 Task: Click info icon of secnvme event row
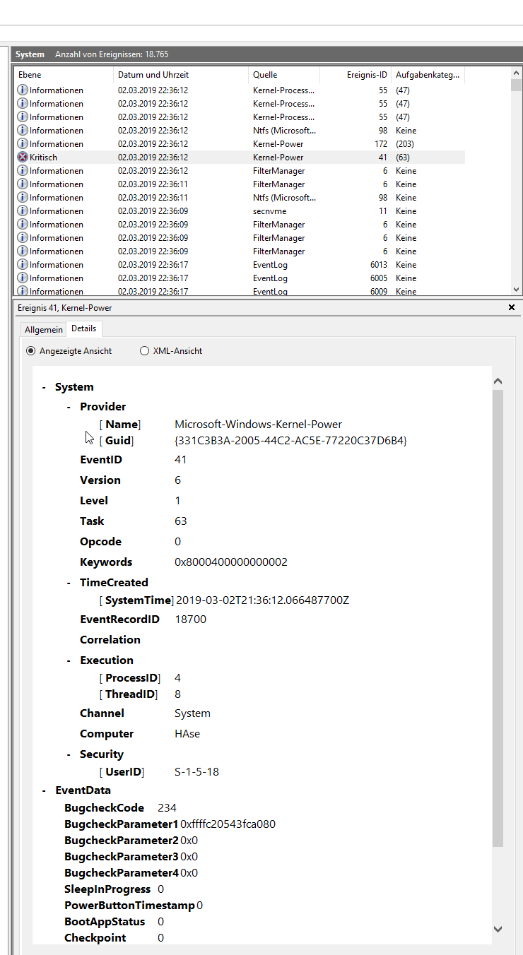(x=23, y=211)
